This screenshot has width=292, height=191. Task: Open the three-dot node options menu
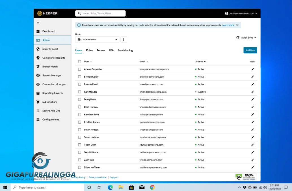point(124,39)
